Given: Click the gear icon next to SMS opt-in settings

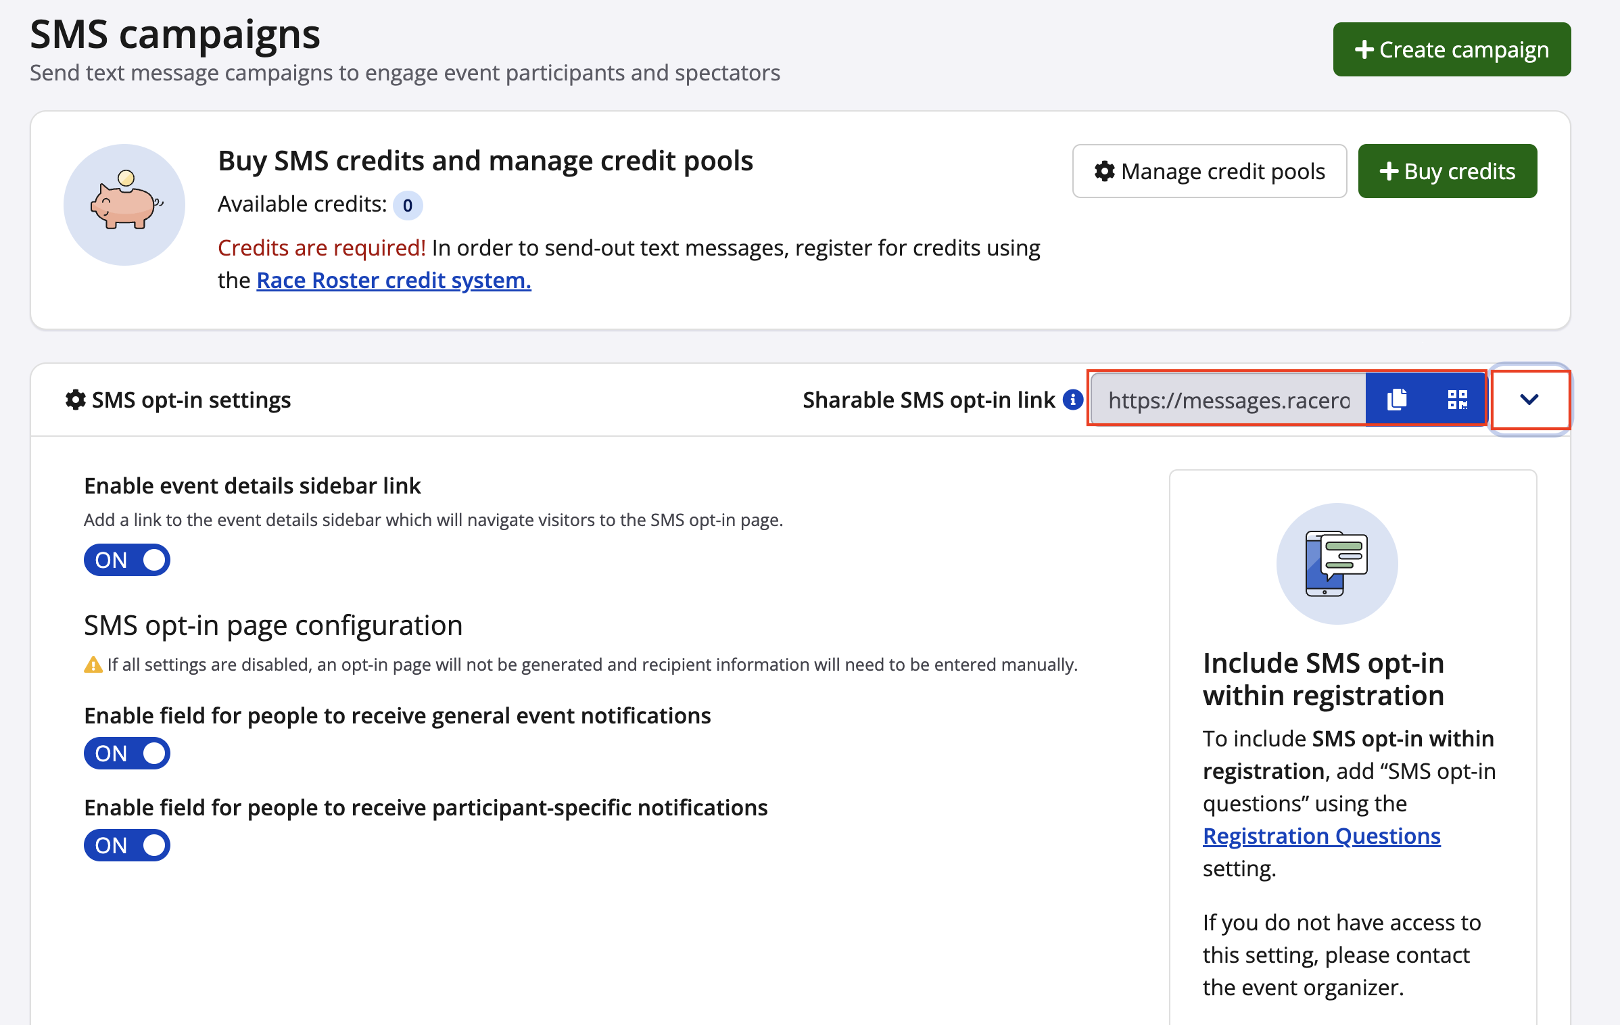Looking at the screenshot, I should click(x=75, y=400).
